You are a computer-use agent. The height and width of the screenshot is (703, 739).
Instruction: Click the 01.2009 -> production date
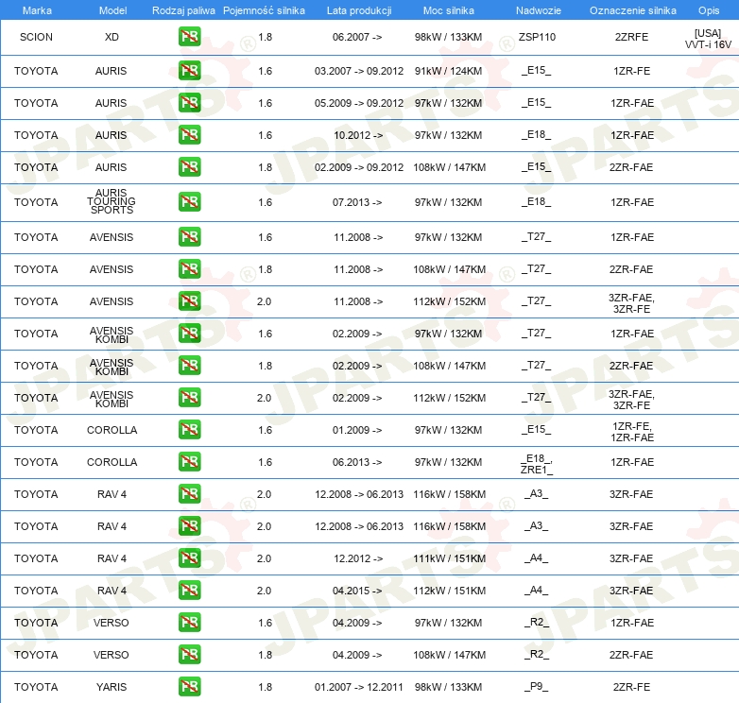click(x=357, y=430)
